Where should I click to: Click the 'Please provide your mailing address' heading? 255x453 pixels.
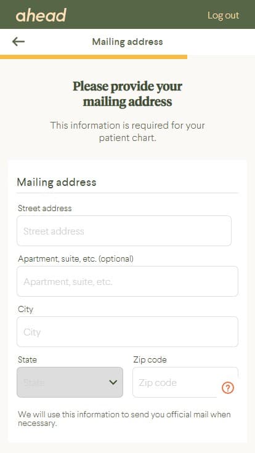click(127, 94)
